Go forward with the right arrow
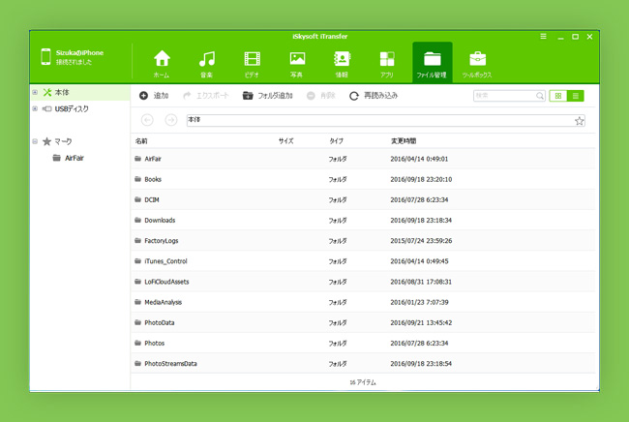This screenshot has height=422, width=629. pyautogui.click(x=171, y=120)
